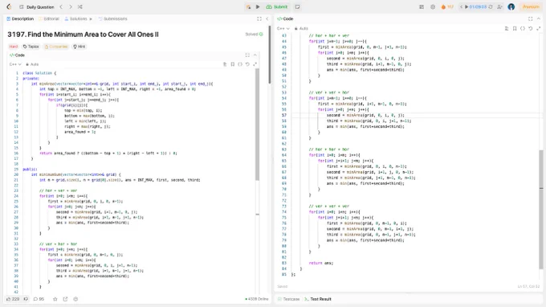Toggle Auto setting in right editor
546x307 pixels.
click(x=301, y=29)
